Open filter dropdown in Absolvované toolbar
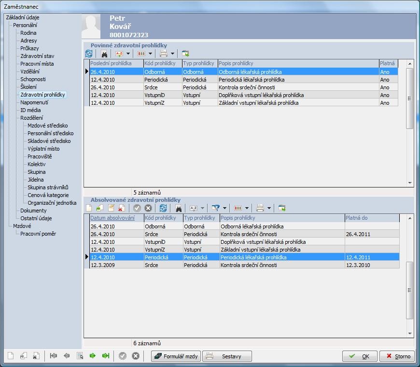The width and height of the screenshot is (420, 367). coord(224,208)
